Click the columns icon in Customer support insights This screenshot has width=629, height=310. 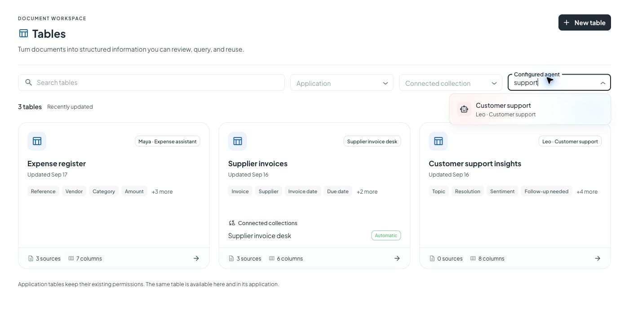473,258
